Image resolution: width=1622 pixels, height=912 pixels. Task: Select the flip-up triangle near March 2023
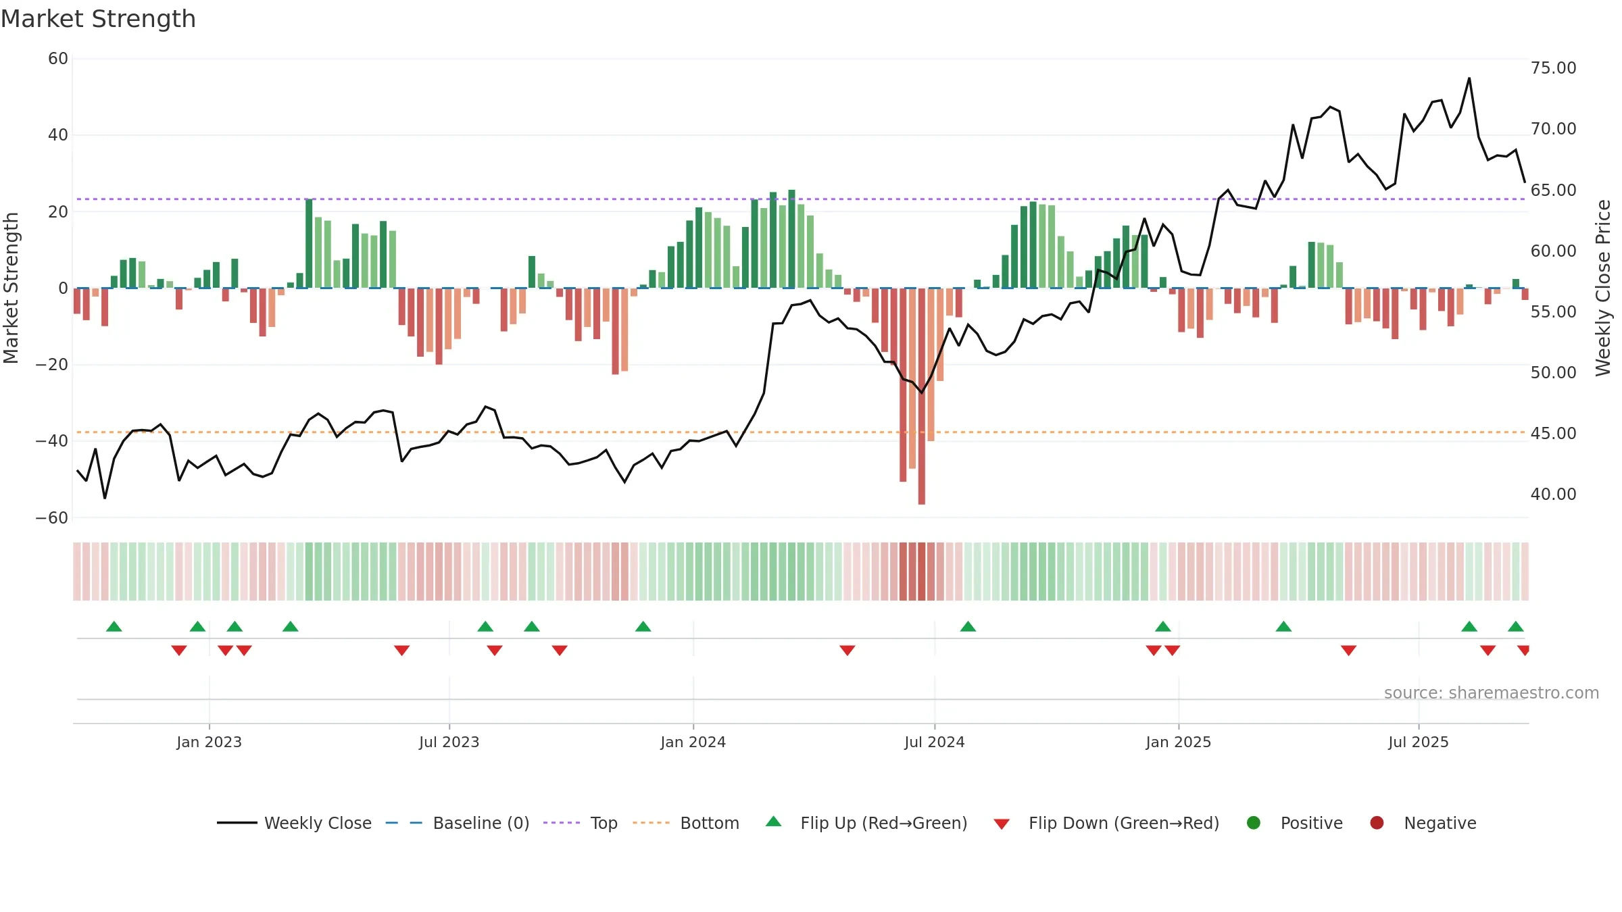291,626
